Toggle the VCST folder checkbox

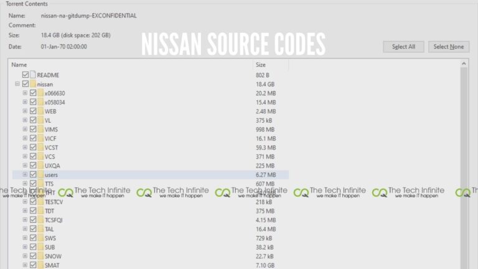click(33, 148)
